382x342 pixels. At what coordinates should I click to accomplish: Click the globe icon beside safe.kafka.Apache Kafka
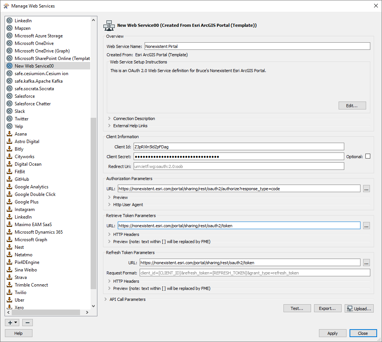[9, 81]
